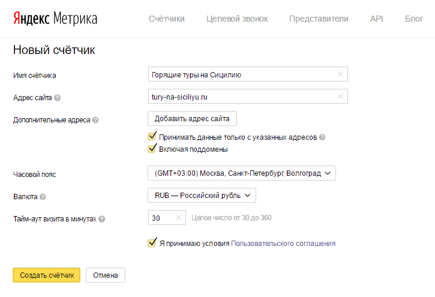This screenshot has height=297, width=435.
Task: Uncheck Принимать данные только с указанных адресов
Action: [152, 136]
